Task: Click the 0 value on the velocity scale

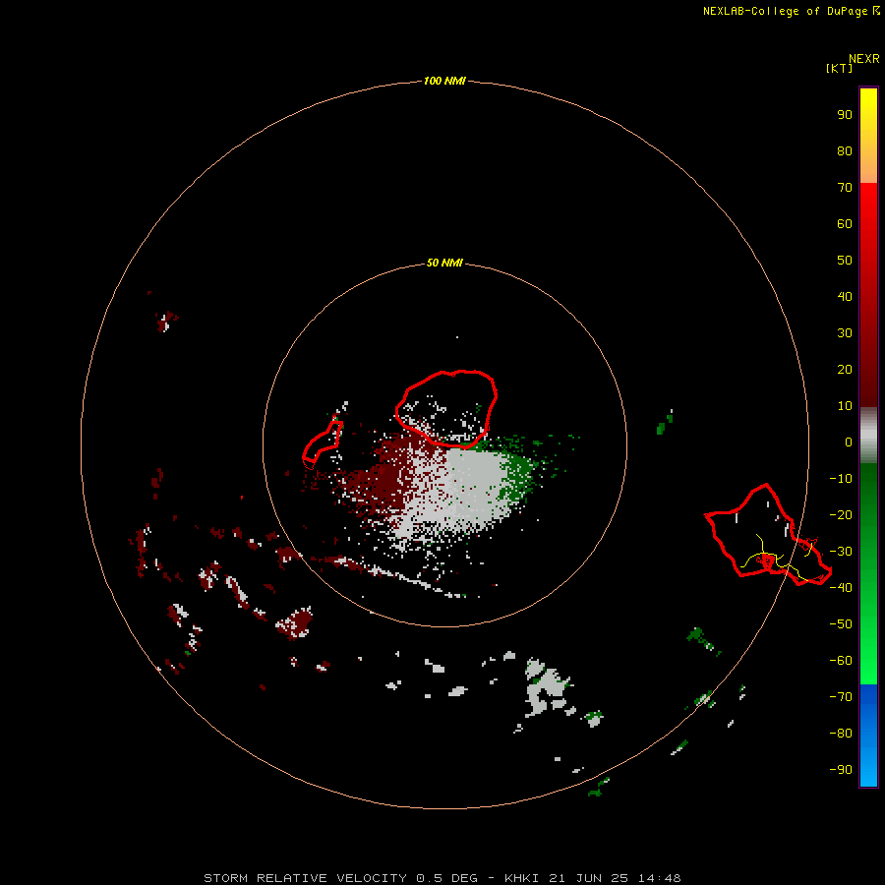Action: 849,442
